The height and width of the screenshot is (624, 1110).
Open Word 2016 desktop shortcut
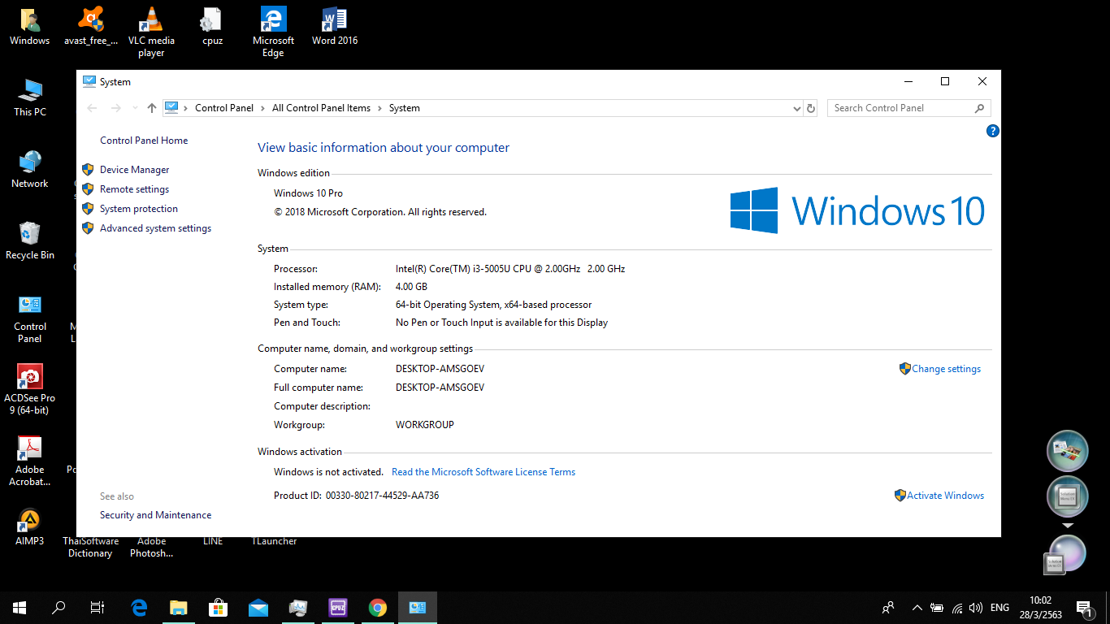pyautogui.click(x=335, y=26)
